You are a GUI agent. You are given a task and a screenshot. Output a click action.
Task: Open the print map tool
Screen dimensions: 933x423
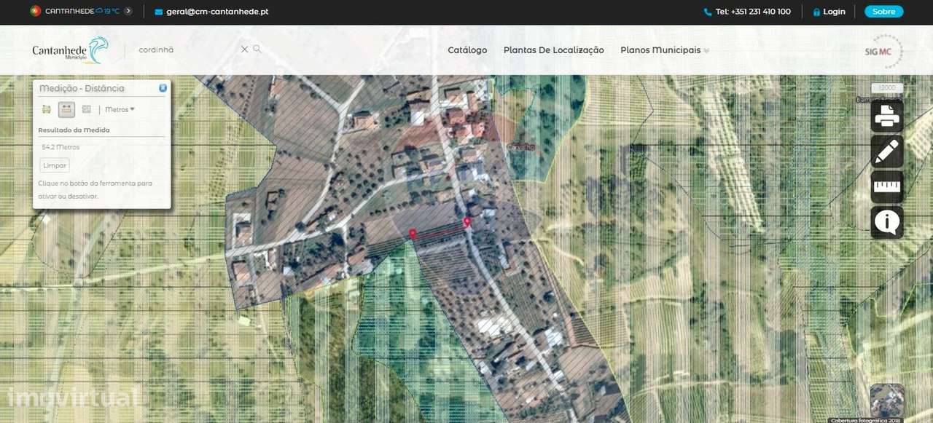887,116
